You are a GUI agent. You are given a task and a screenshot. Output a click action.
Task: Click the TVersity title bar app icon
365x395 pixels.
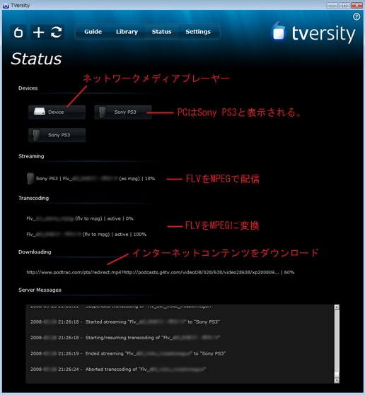pos(6,5)
